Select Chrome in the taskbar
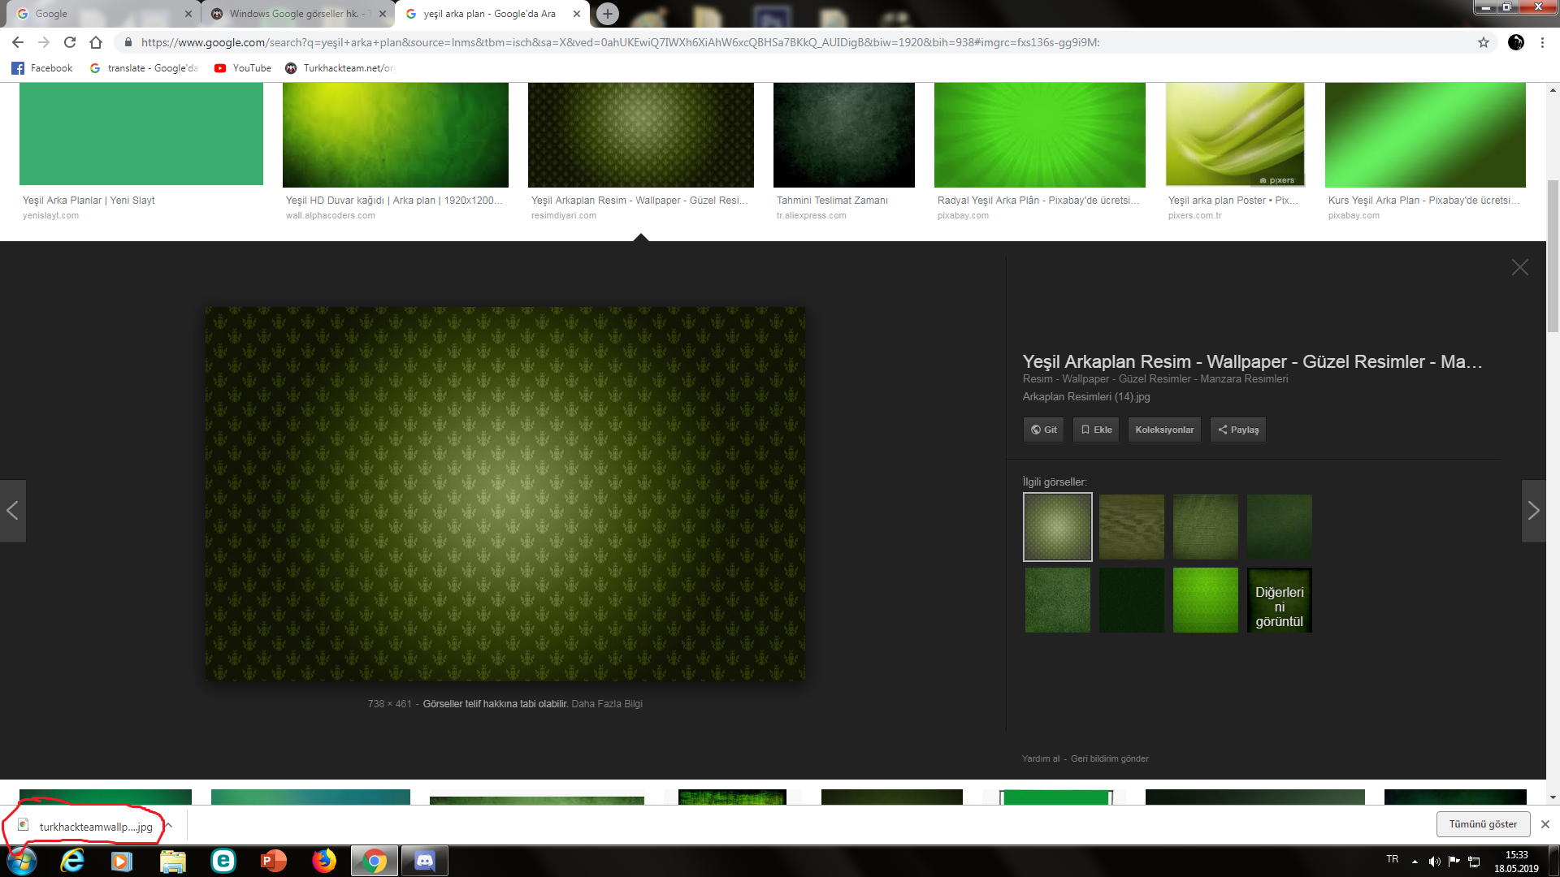This screenshot has height=877, width=1560. coord(375,861)
